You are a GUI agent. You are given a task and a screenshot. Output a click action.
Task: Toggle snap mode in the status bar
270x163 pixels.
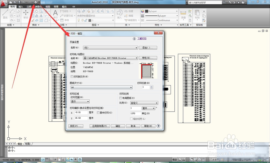[43, 159]
